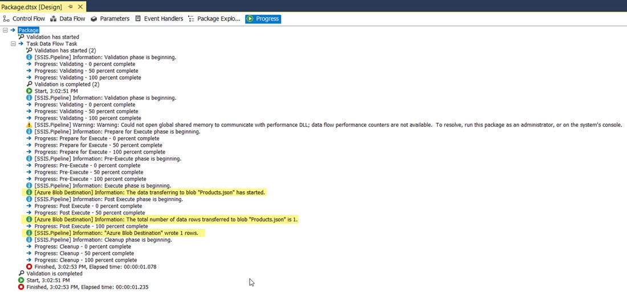Click info icon of 'wrote 1 rows' row
Screen dimensions: 627x305
click(x=29, y=233)
